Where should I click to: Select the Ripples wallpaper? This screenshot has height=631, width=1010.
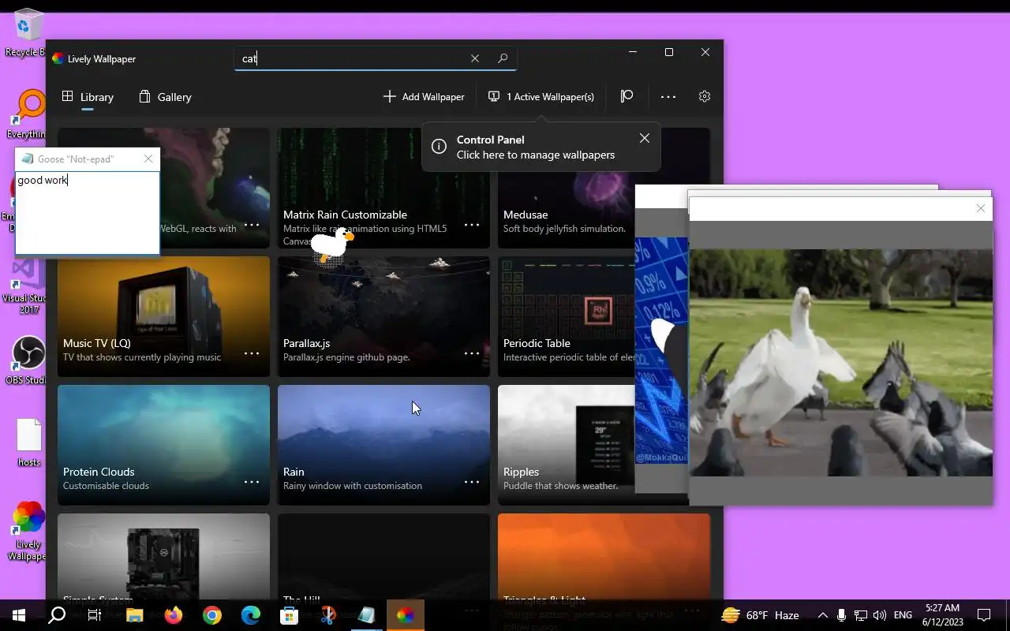click(566, 445)
